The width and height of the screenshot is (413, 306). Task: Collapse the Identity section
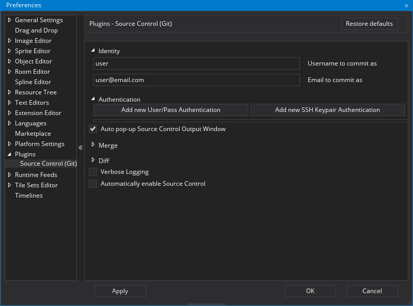(93, 51)
